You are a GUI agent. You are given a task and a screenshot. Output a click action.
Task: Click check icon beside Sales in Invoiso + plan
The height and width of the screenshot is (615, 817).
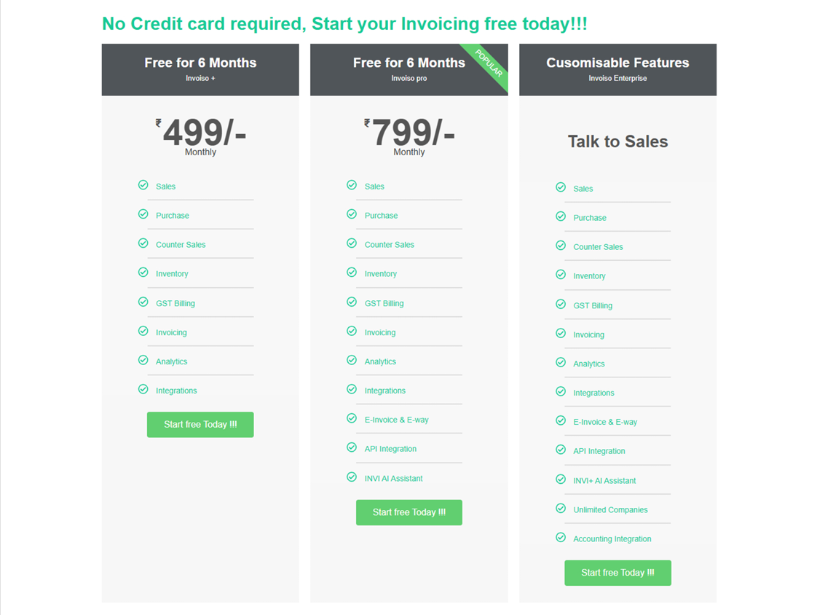point(143,185)
